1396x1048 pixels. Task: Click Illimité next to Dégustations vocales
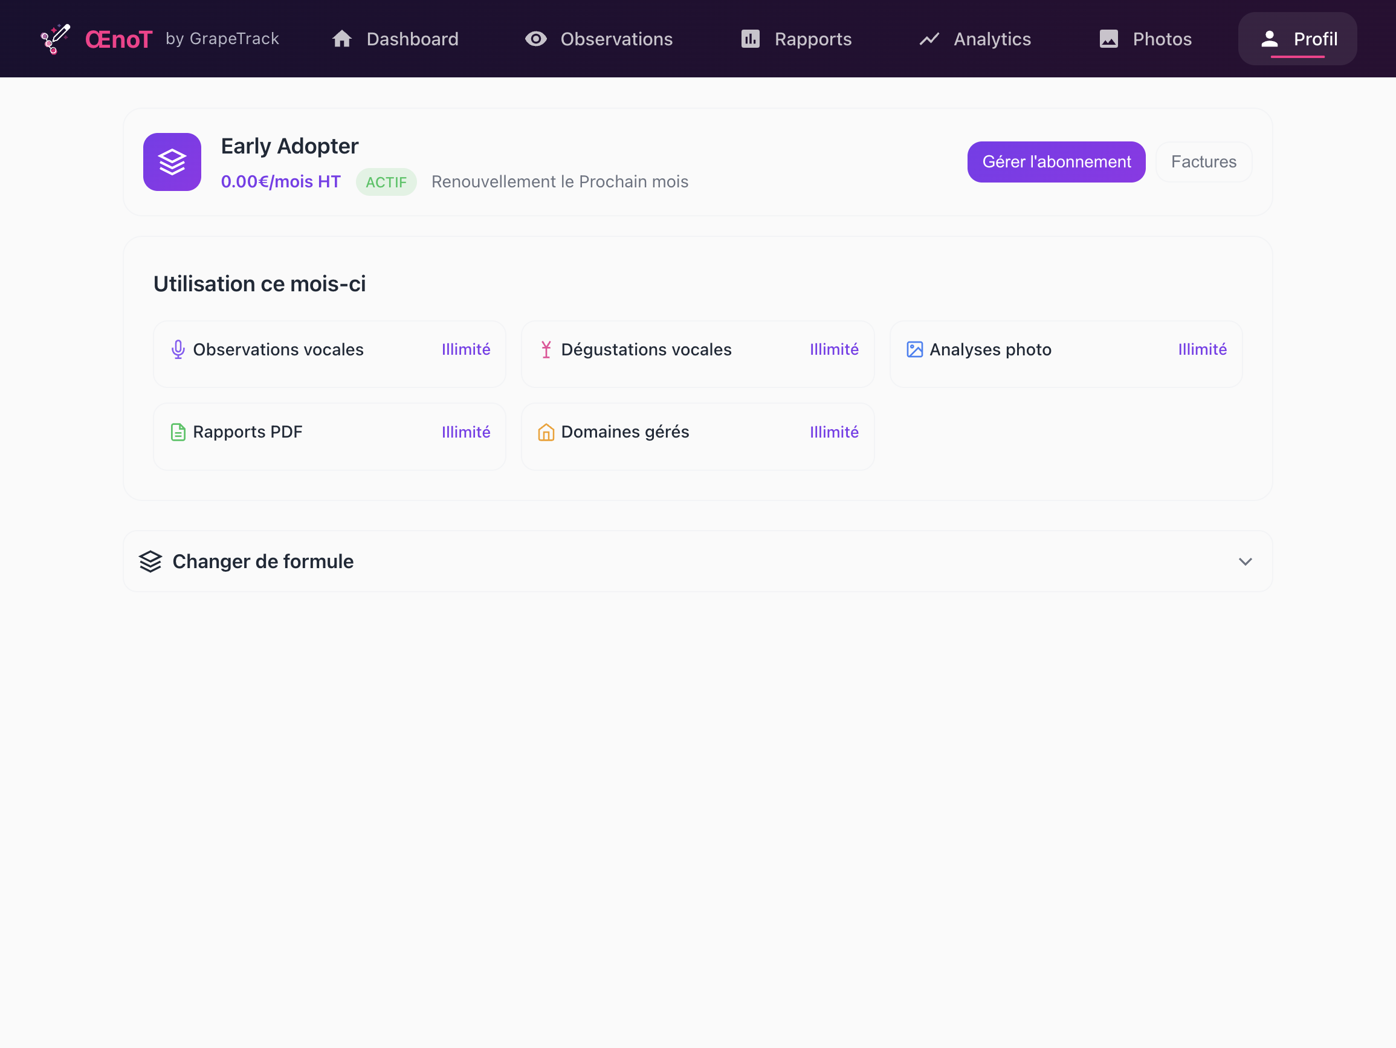tap(834, 349)
